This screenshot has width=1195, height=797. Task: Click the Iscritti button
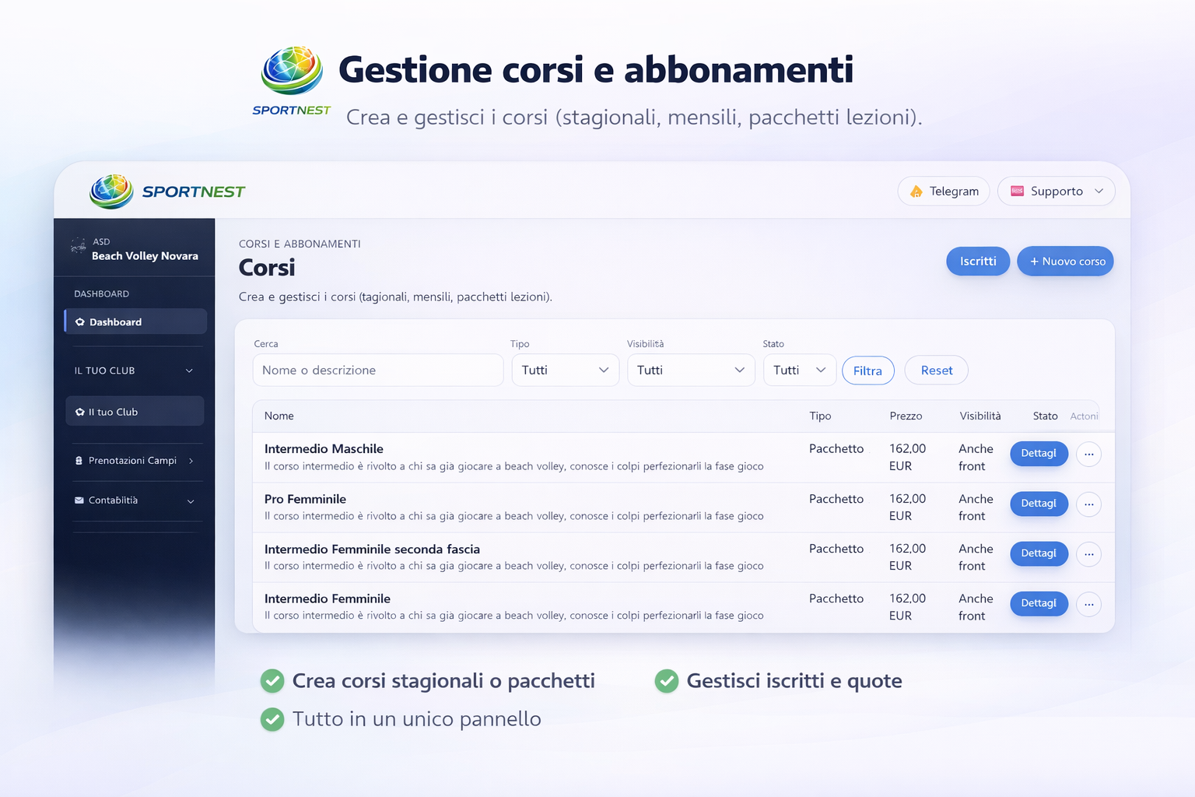click(977, 261)
